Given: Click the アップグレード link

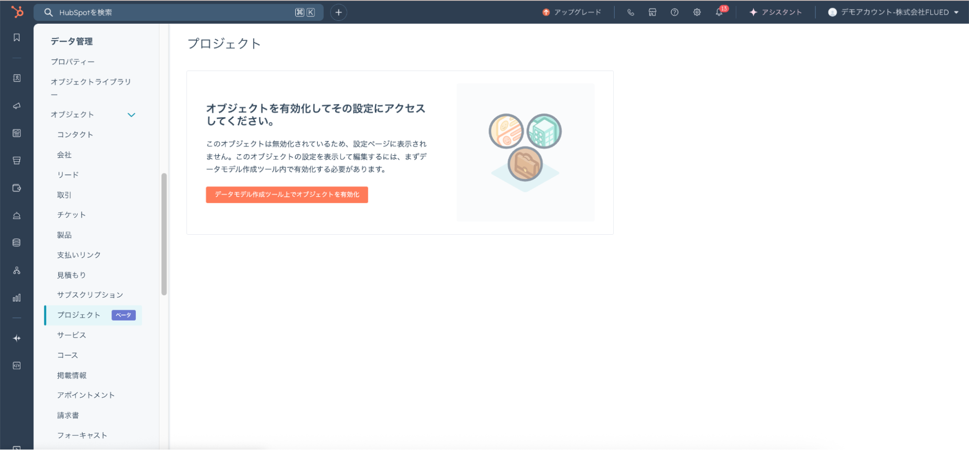Looking at the screenshot, I should click(572, 12).
